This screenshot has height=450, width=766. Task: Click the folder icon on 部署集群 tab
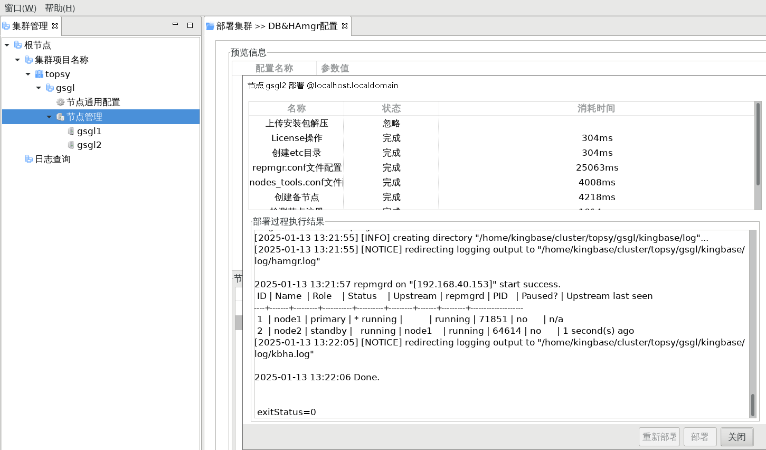[210, 26]
